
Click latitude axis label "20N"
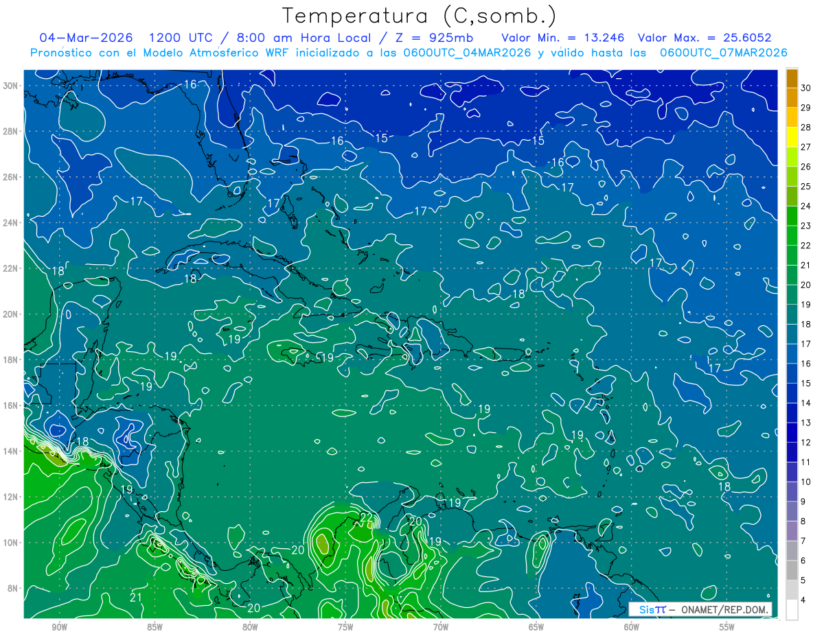click(11, 314)
